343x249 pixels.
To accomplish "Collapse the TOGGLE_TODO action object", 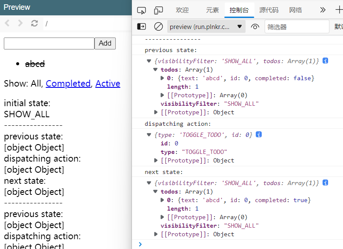I will point(149,135).
